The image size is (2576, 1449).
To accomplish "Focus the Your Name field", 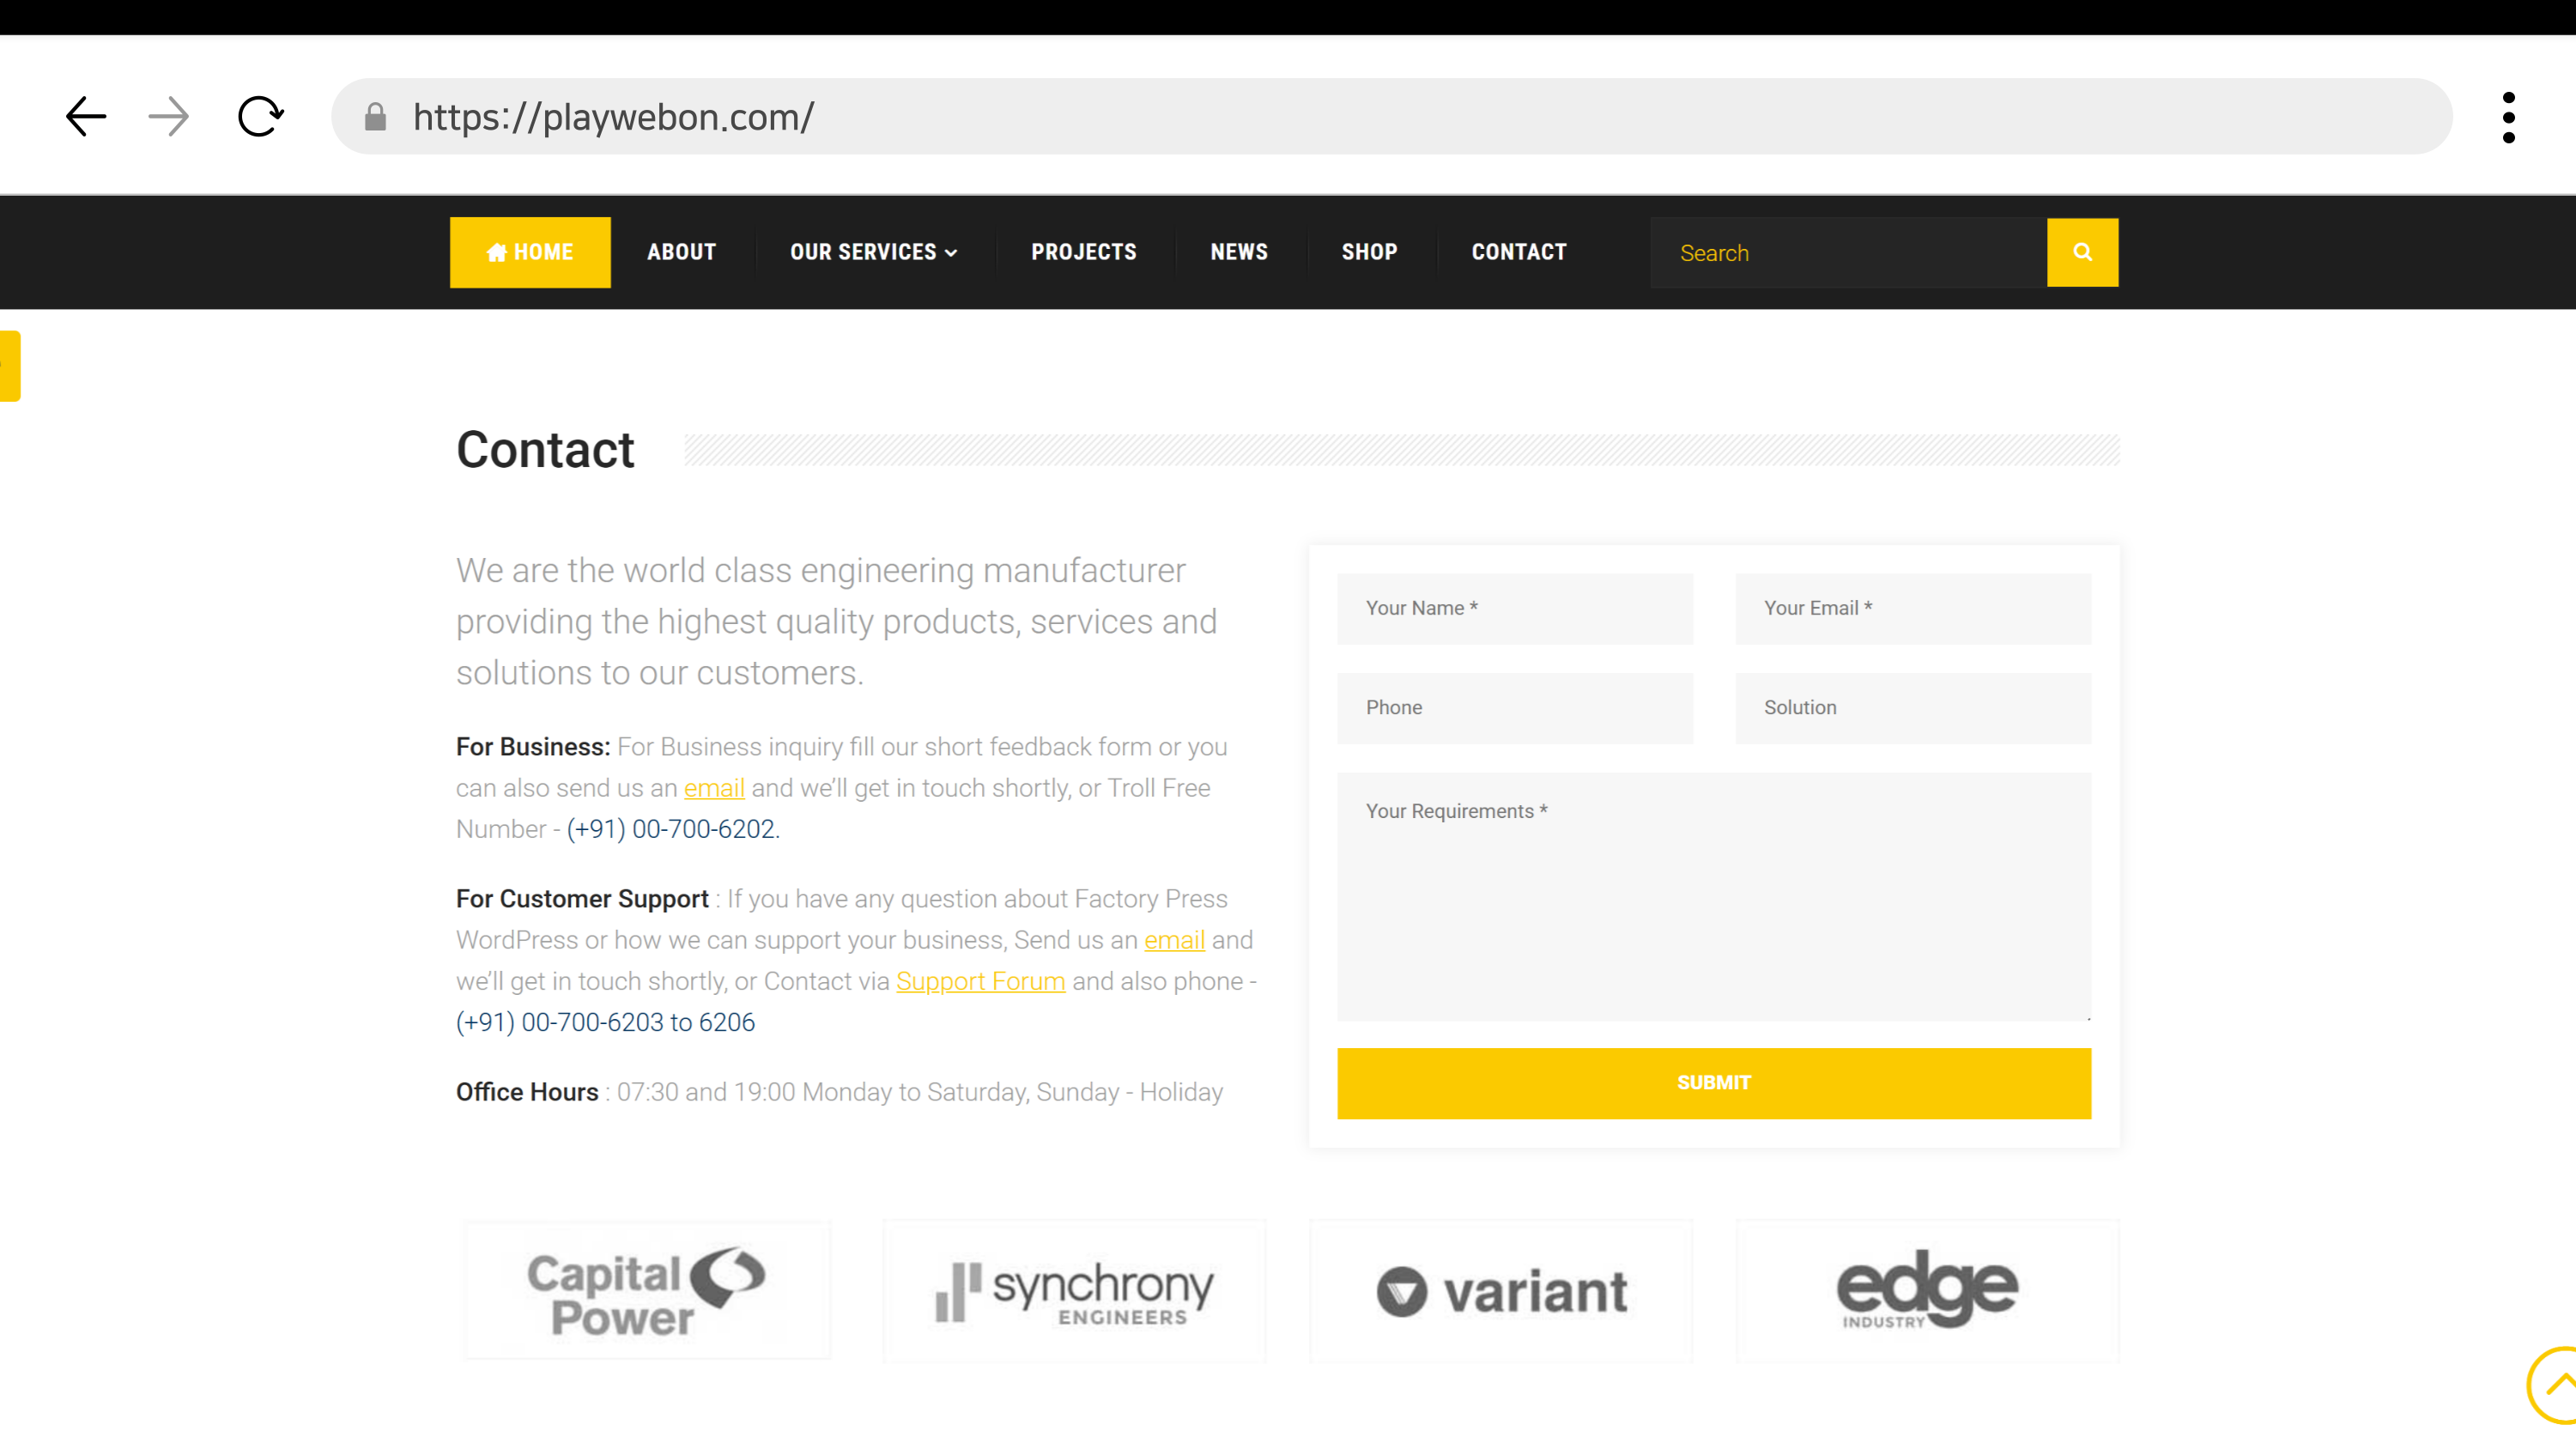I will [x=1514, y=608].
